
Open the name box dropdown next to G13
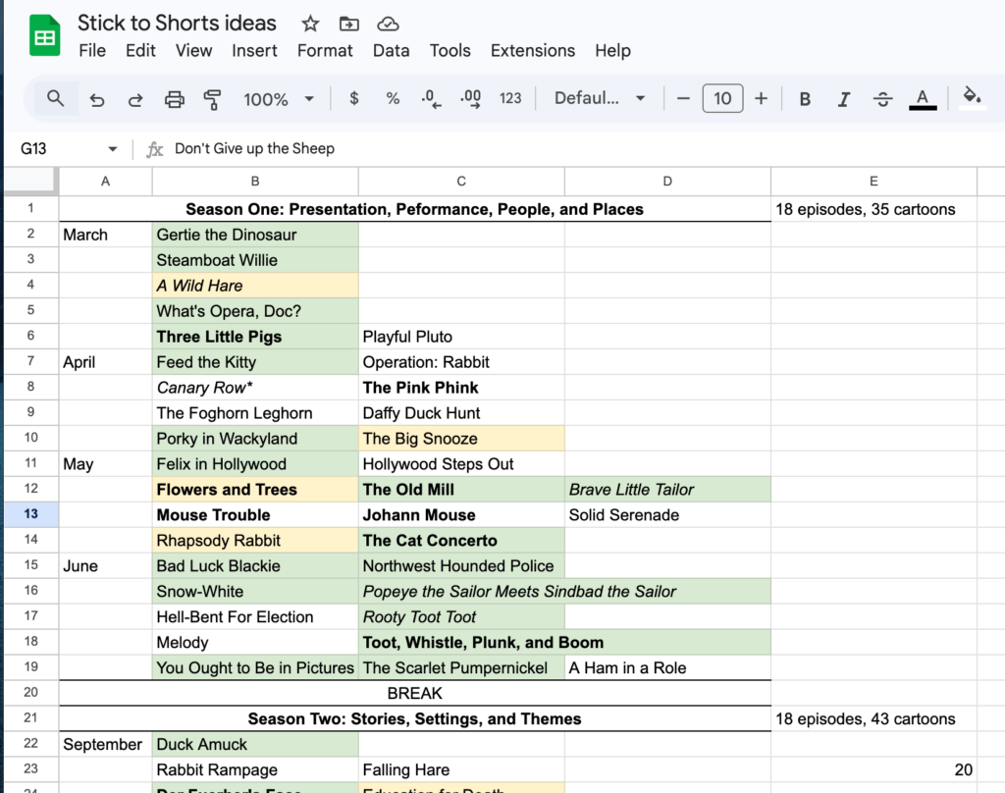tap(112, 148)
